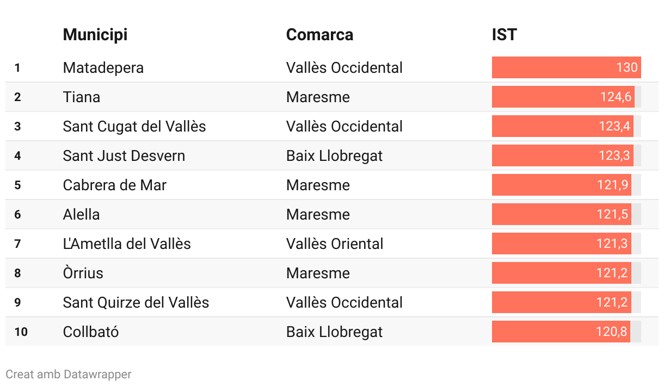664x387 pixels.
Task: Select L'Ametlla del Vallès entry
Action: (127, 244)
